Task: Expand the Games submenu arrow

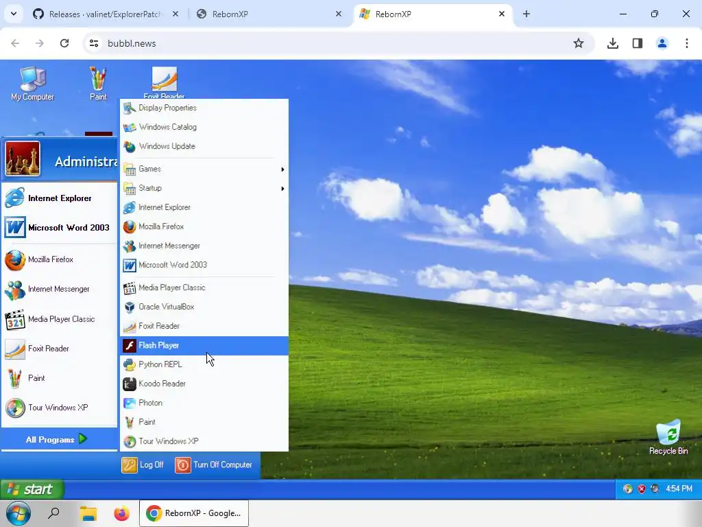Action: [282, 169]
